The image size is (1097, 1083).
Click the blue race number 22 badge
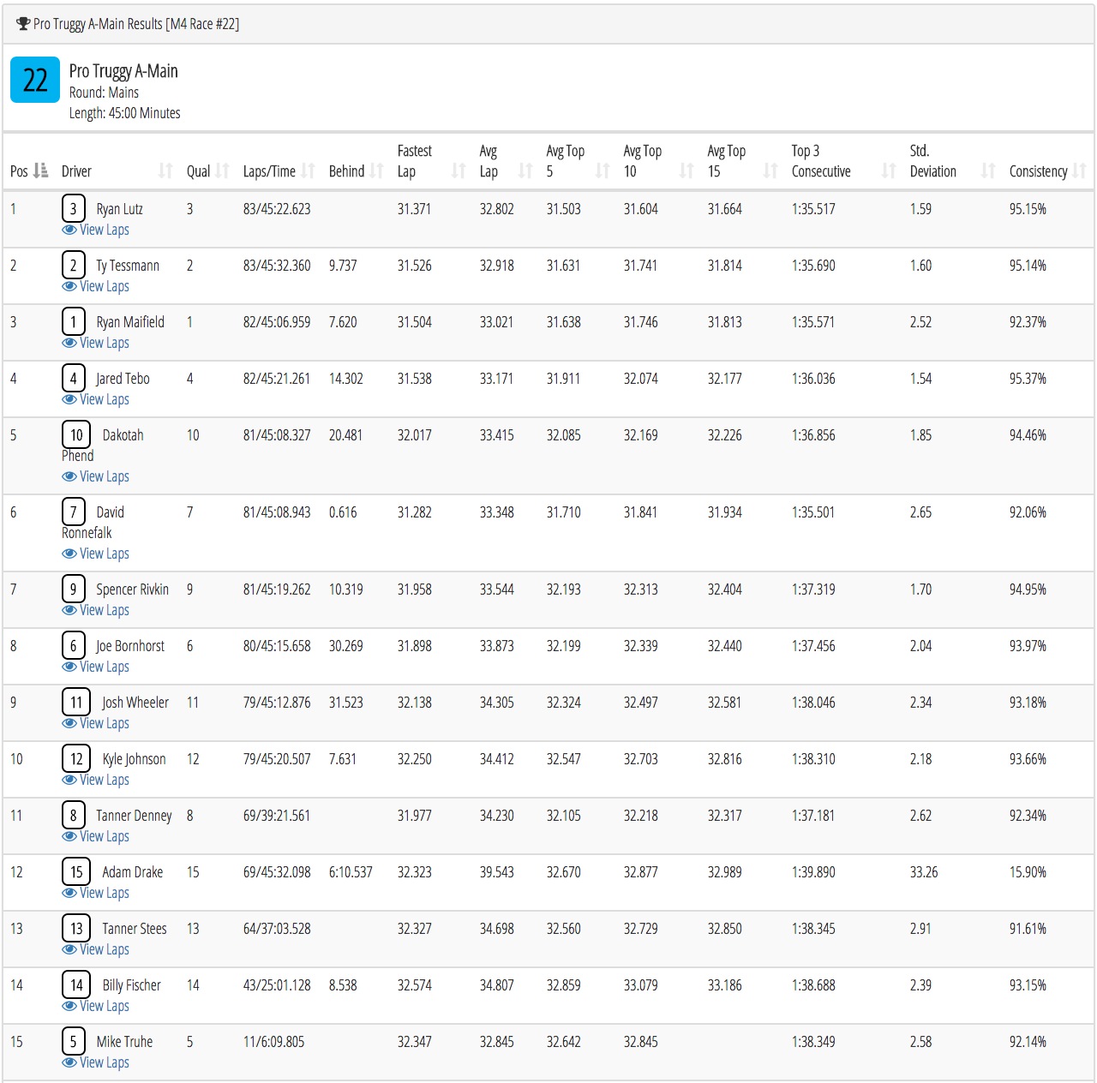point(35,80)
